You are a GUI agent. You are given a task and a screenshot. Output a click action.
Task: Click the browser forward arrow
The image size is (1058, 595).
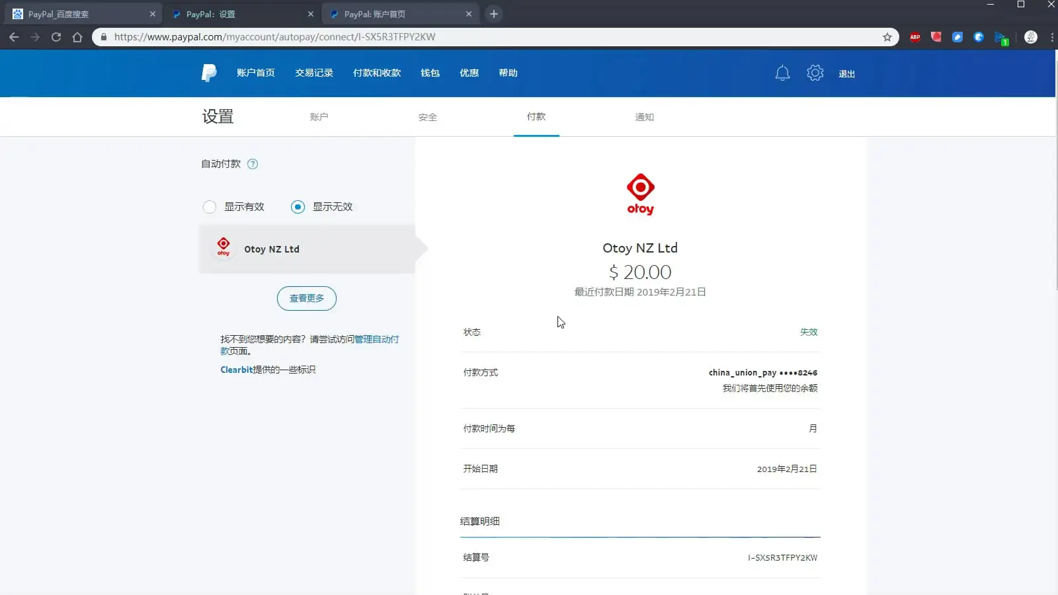(35, 37)
